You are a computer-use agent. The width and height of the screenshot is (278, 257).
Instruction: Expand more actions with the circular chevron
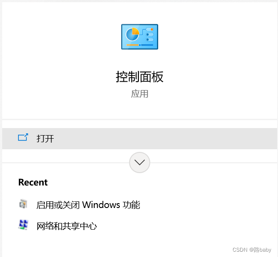click(140, 162)
